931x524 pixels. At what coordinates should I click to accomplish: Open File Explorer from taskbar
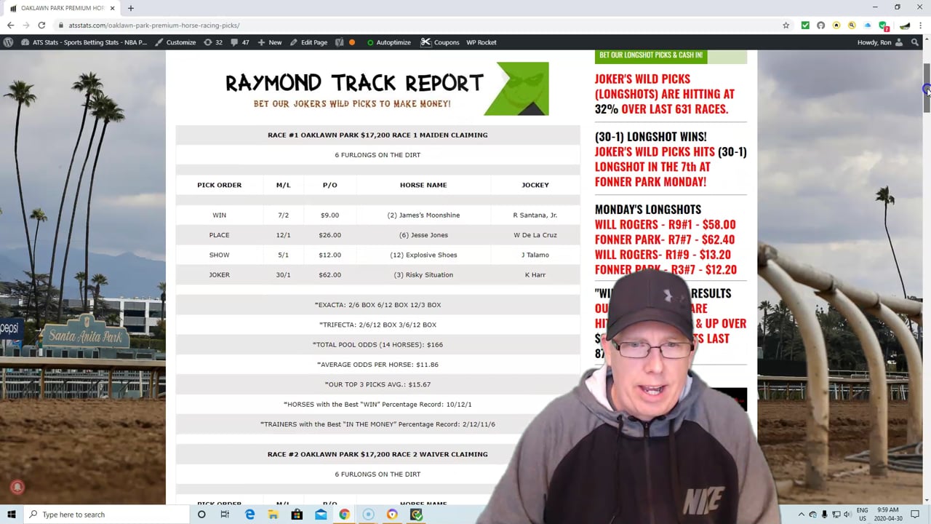tap(273, 515)
